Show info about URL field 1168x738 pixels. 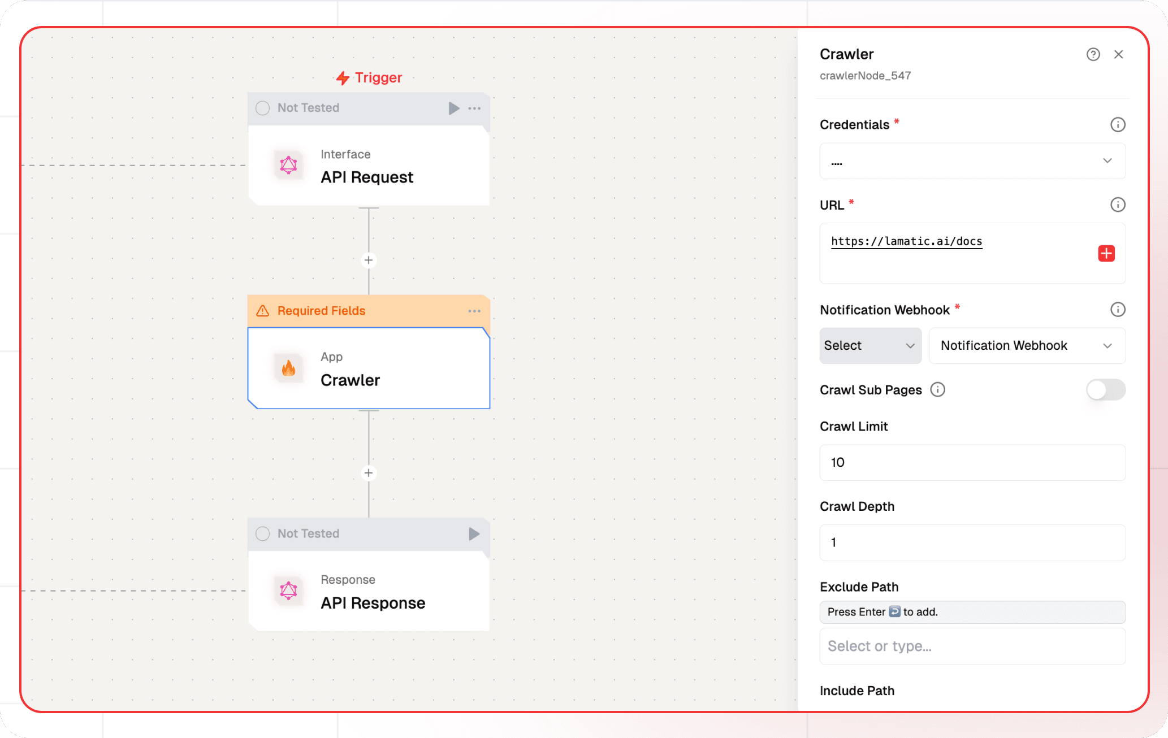1118,205
